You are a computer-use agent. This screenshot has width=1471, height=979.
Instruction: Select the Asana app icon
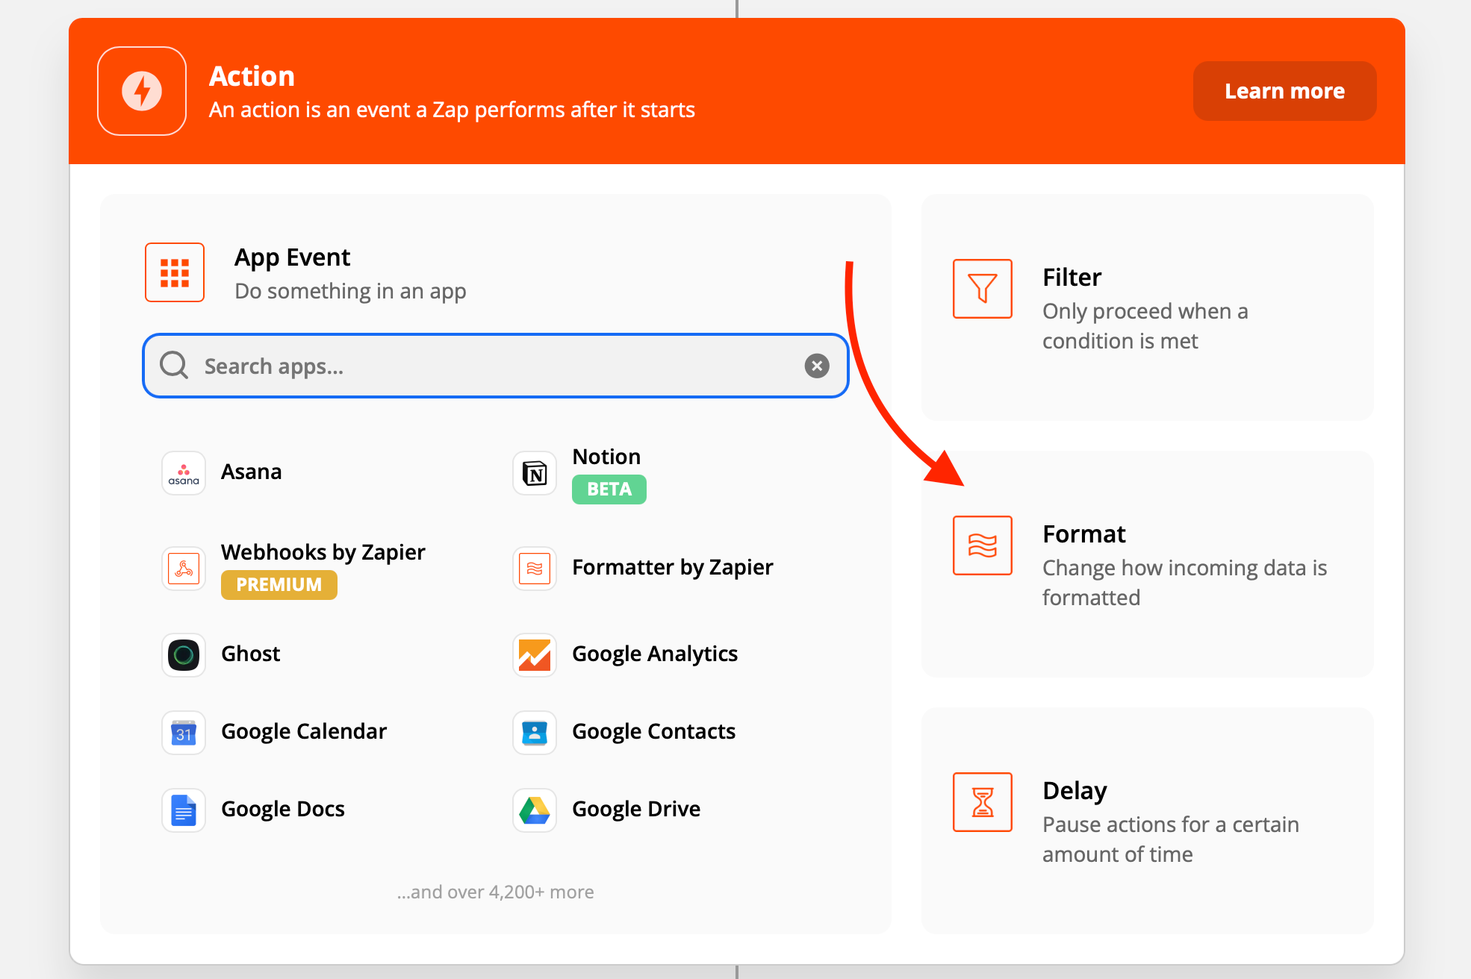coord(184,473)
